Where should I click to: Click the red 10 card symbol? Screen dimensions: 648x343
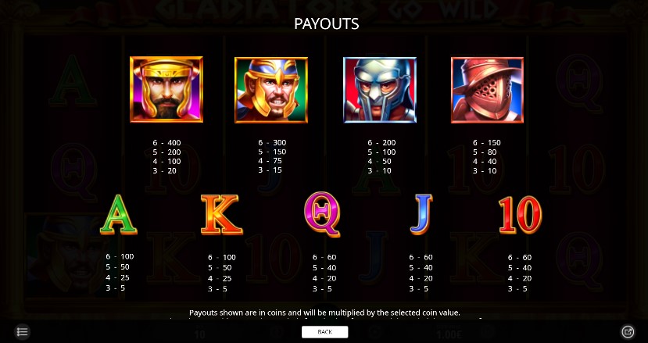(521, 215)
